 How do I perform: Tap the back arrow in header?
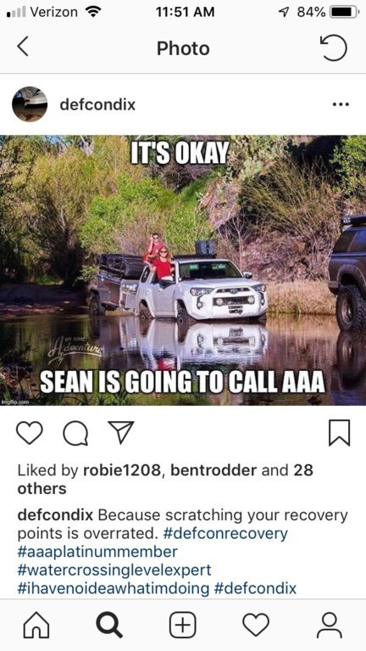click(x=23, y=47)
